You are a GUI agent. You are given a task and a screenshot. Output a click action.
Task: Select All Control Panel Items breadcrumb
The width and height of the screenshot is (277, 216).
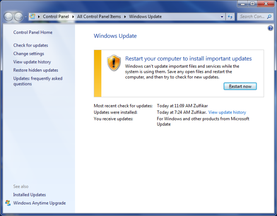(x=99, y=17)
